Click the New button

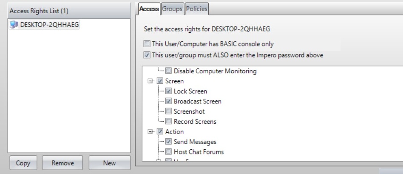tap(109, 163)
